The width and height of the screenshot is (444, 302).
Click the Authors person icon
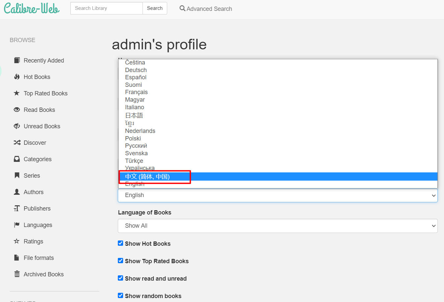point(17,192)
